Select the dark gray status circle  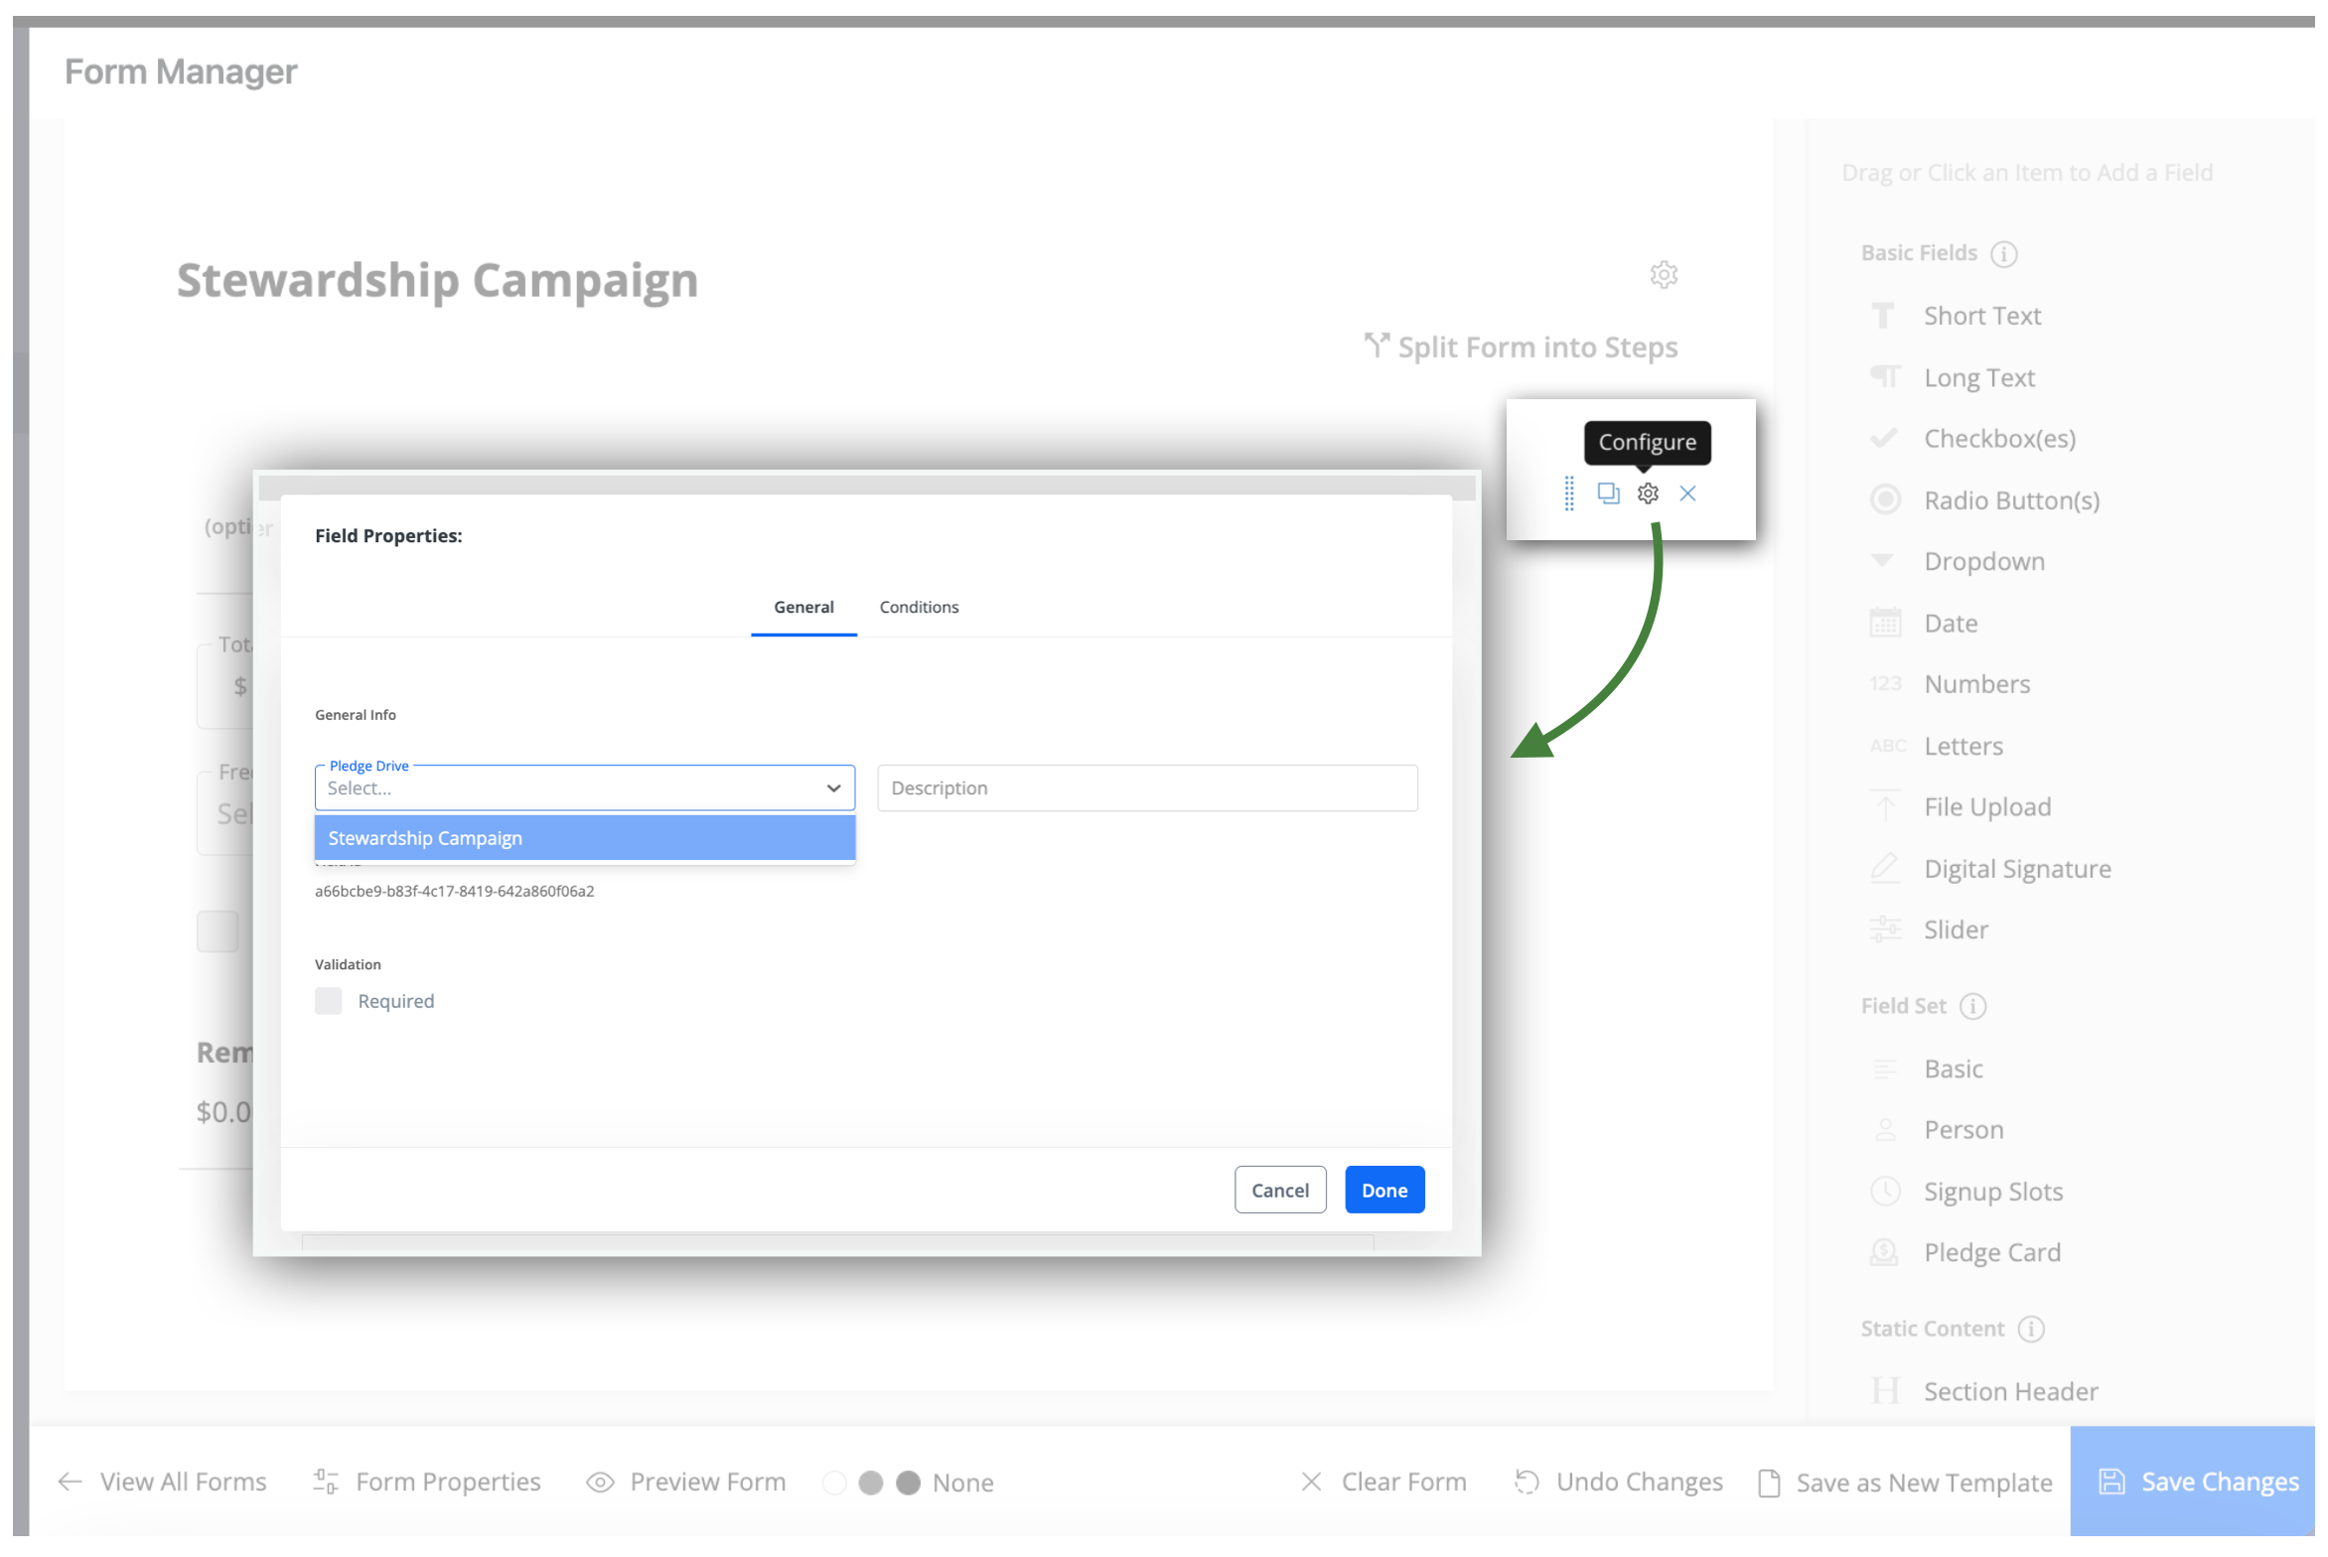pos(908,1483)
